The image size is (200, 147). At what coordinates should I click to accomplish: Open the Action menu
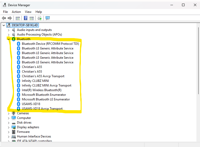(x=16, y=12)
